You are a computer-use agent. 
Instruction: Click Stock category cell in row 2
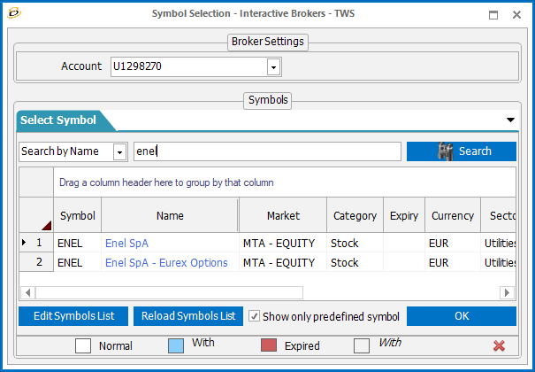[x=355, y=263]
